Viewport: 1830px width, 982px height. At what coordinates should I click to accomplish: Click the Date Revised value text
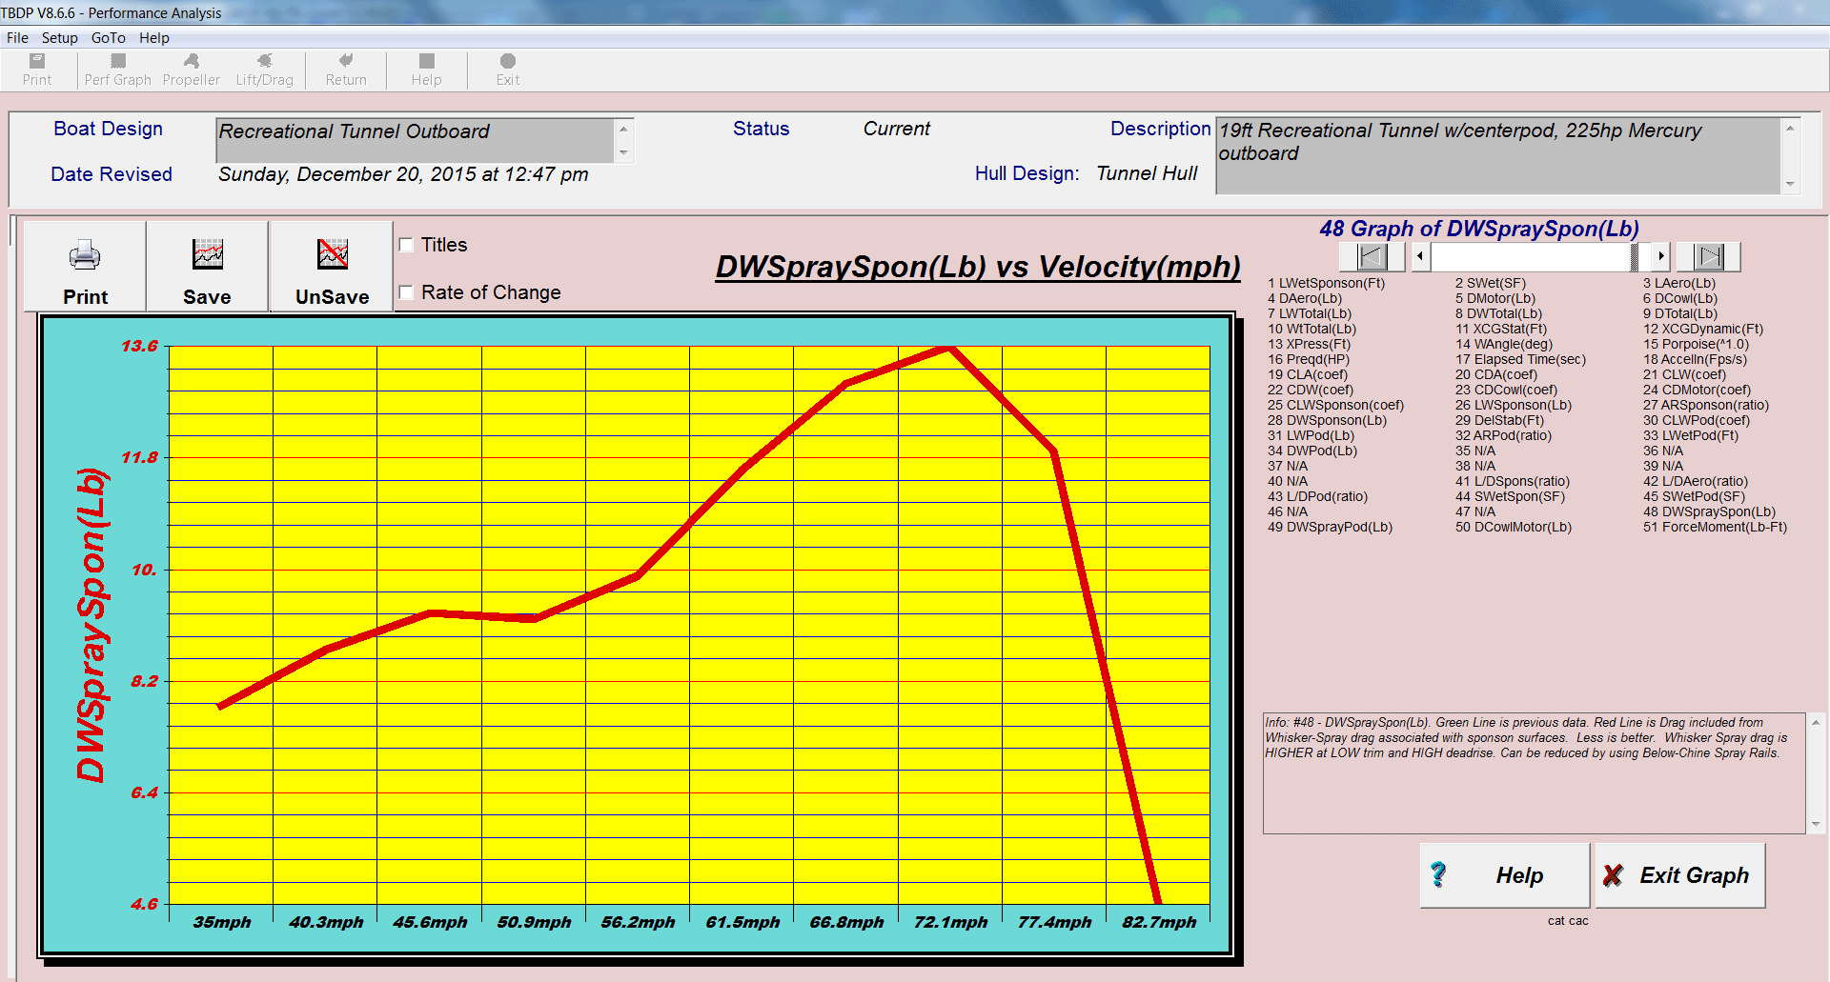click(x=403, y=174)
